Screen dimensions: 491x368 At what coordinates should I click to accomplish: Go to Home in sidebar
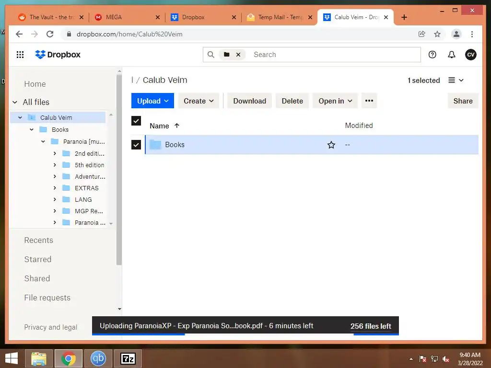coord(35,84)
